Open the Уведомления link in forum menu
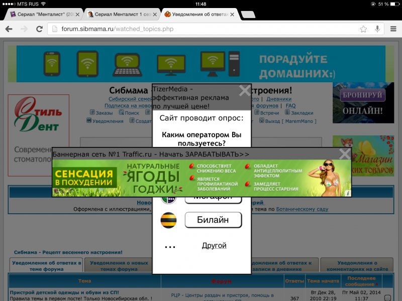This screenshot has width=402, height=301. click(108, 121)
